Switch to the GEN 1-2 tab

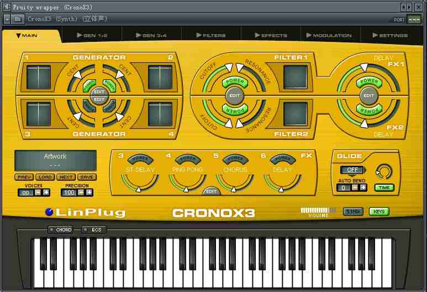[x=92, y=35]
